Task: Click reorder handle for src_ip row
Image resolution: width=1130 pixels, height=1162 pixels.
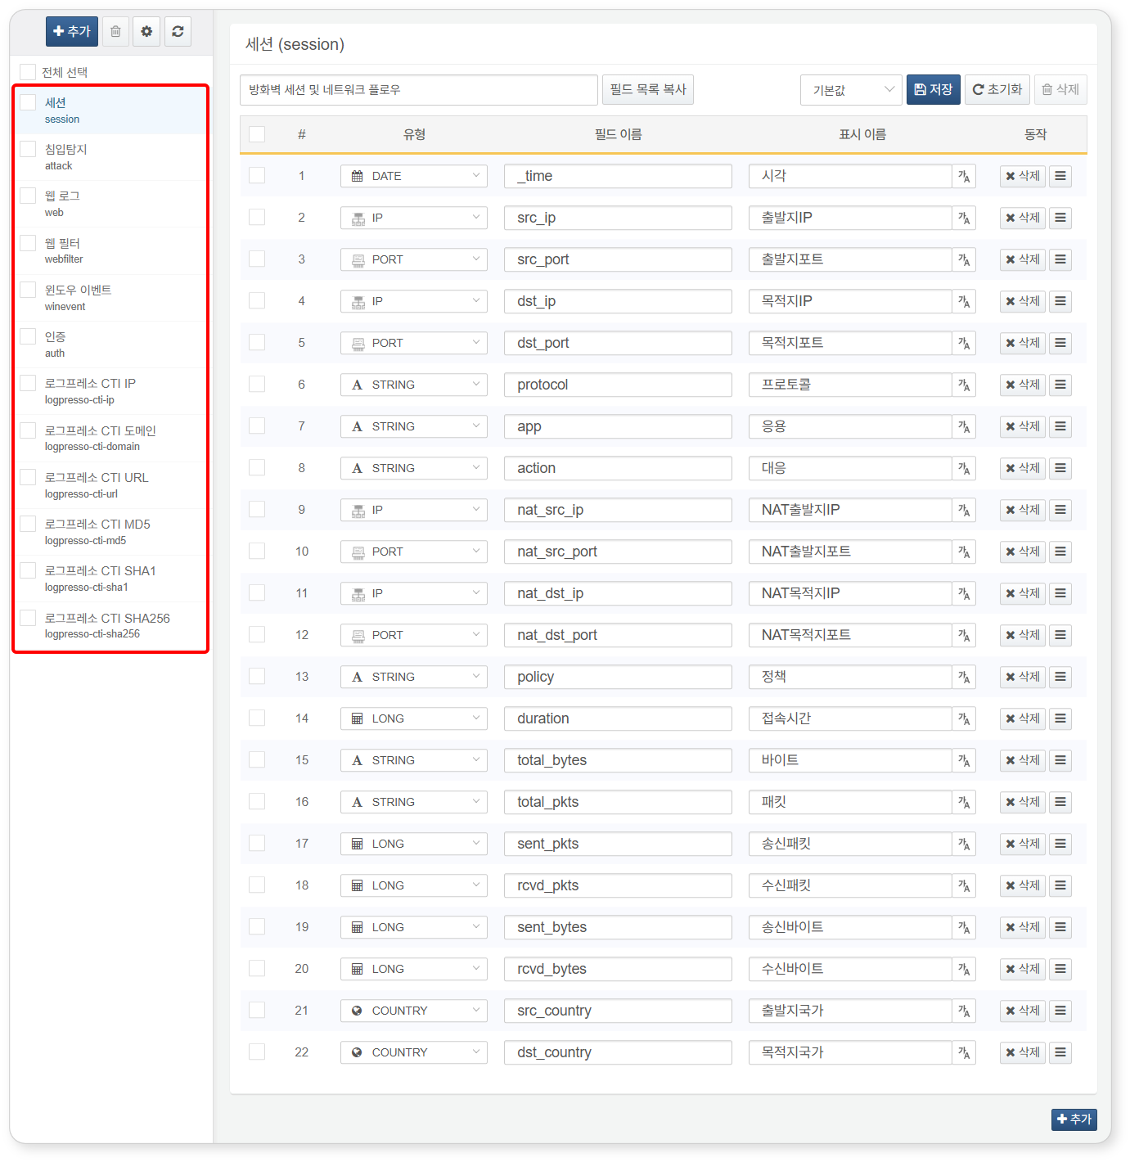Action: pos(1060,218)
